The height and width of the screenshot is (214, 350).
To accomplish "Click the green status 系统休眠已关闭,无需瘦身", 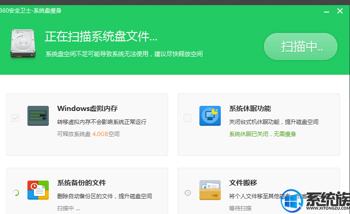I will 263,134.
